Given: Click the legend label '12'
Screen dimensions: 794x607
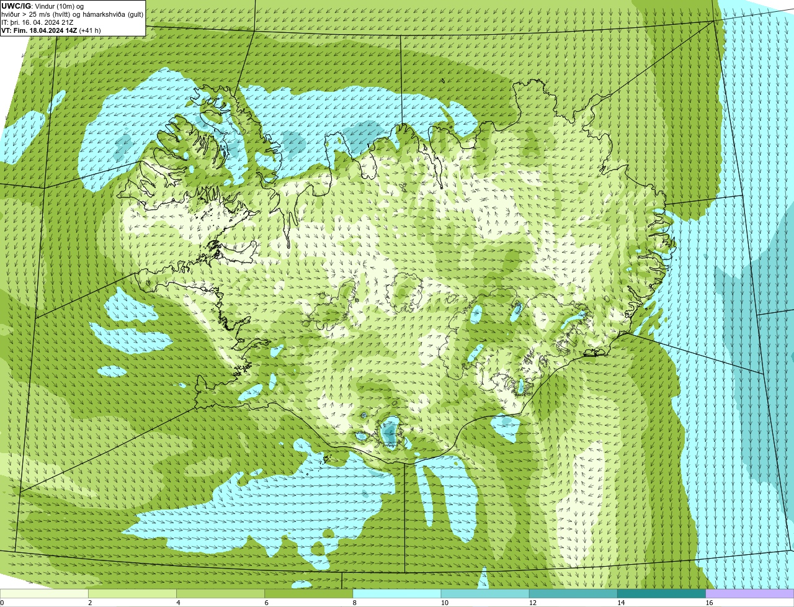Looking at the screenshot, I should click(x=533, y=603).
